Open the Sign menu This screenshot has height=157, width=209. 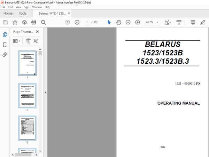pyautogui.click(x=27, y=7)
